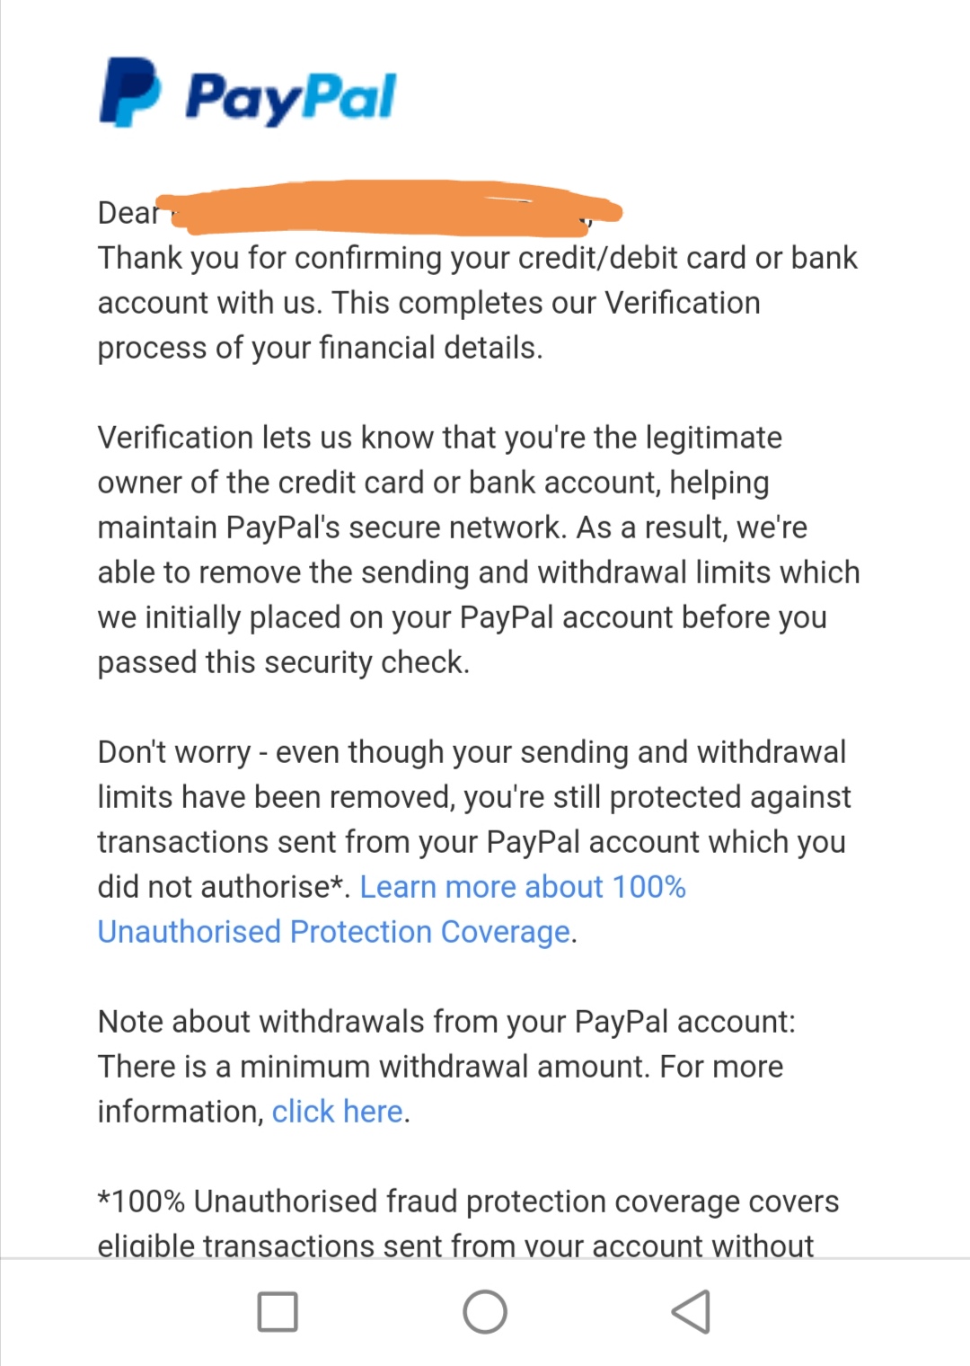Tap the Android back triangle button

[692, 1311]
